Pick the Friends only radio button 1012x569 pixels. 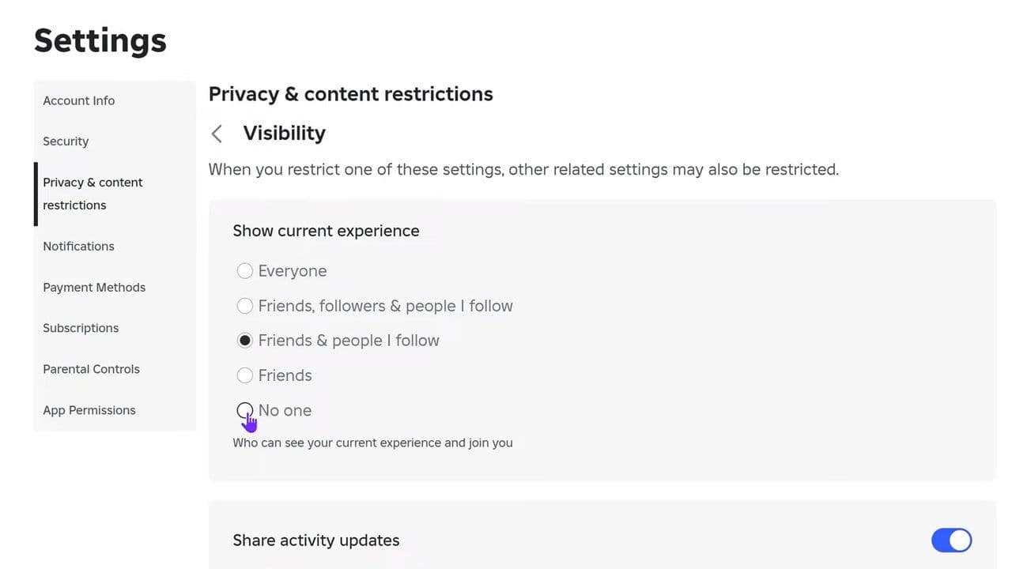[245, 375]
